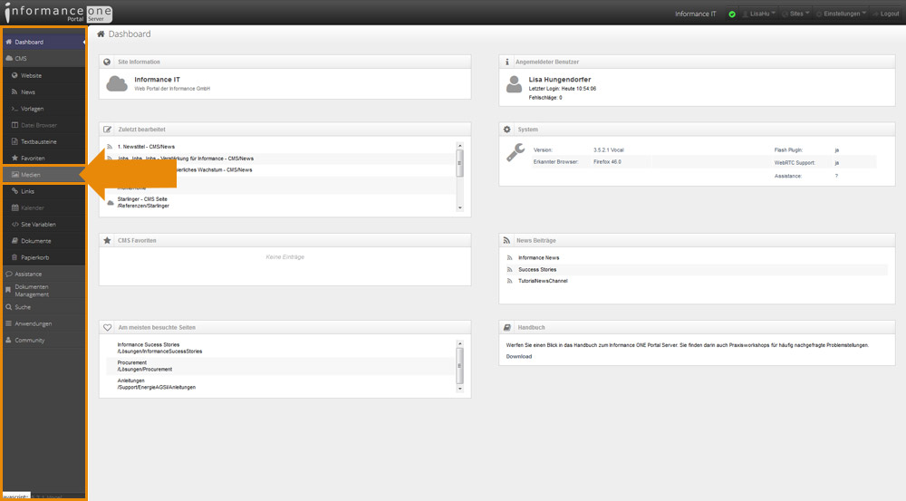Click the cloud icon next to Informance IT
This screenshot has height=501, width=906.
(x=117, y=83)
